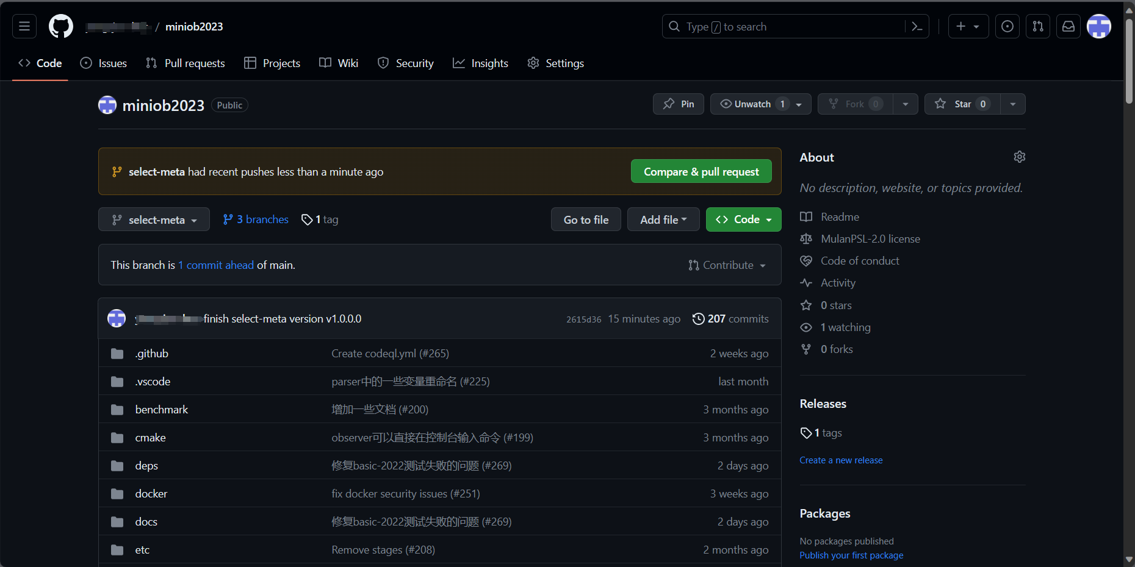Click the commit author avatar
The width and height of the screenshot is (1135, 567).
click(117, 318)
